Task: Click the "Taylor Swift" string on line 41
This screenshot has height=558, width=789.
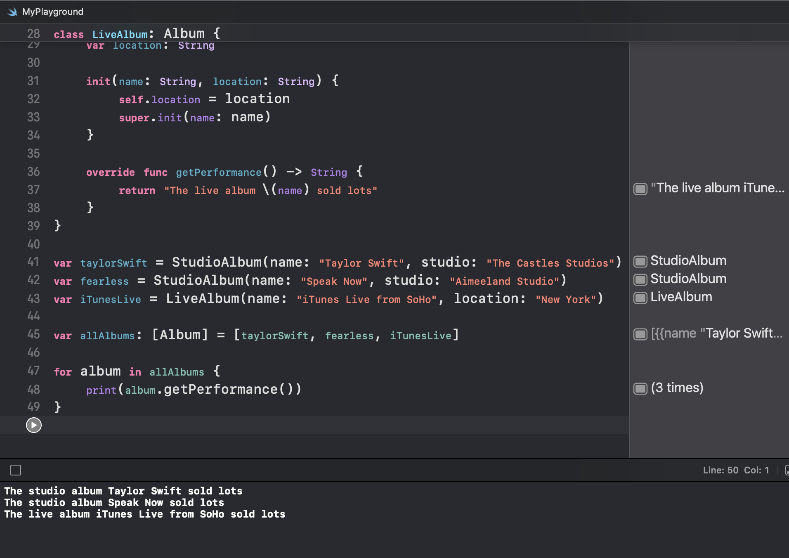Action: click(361, 263)
